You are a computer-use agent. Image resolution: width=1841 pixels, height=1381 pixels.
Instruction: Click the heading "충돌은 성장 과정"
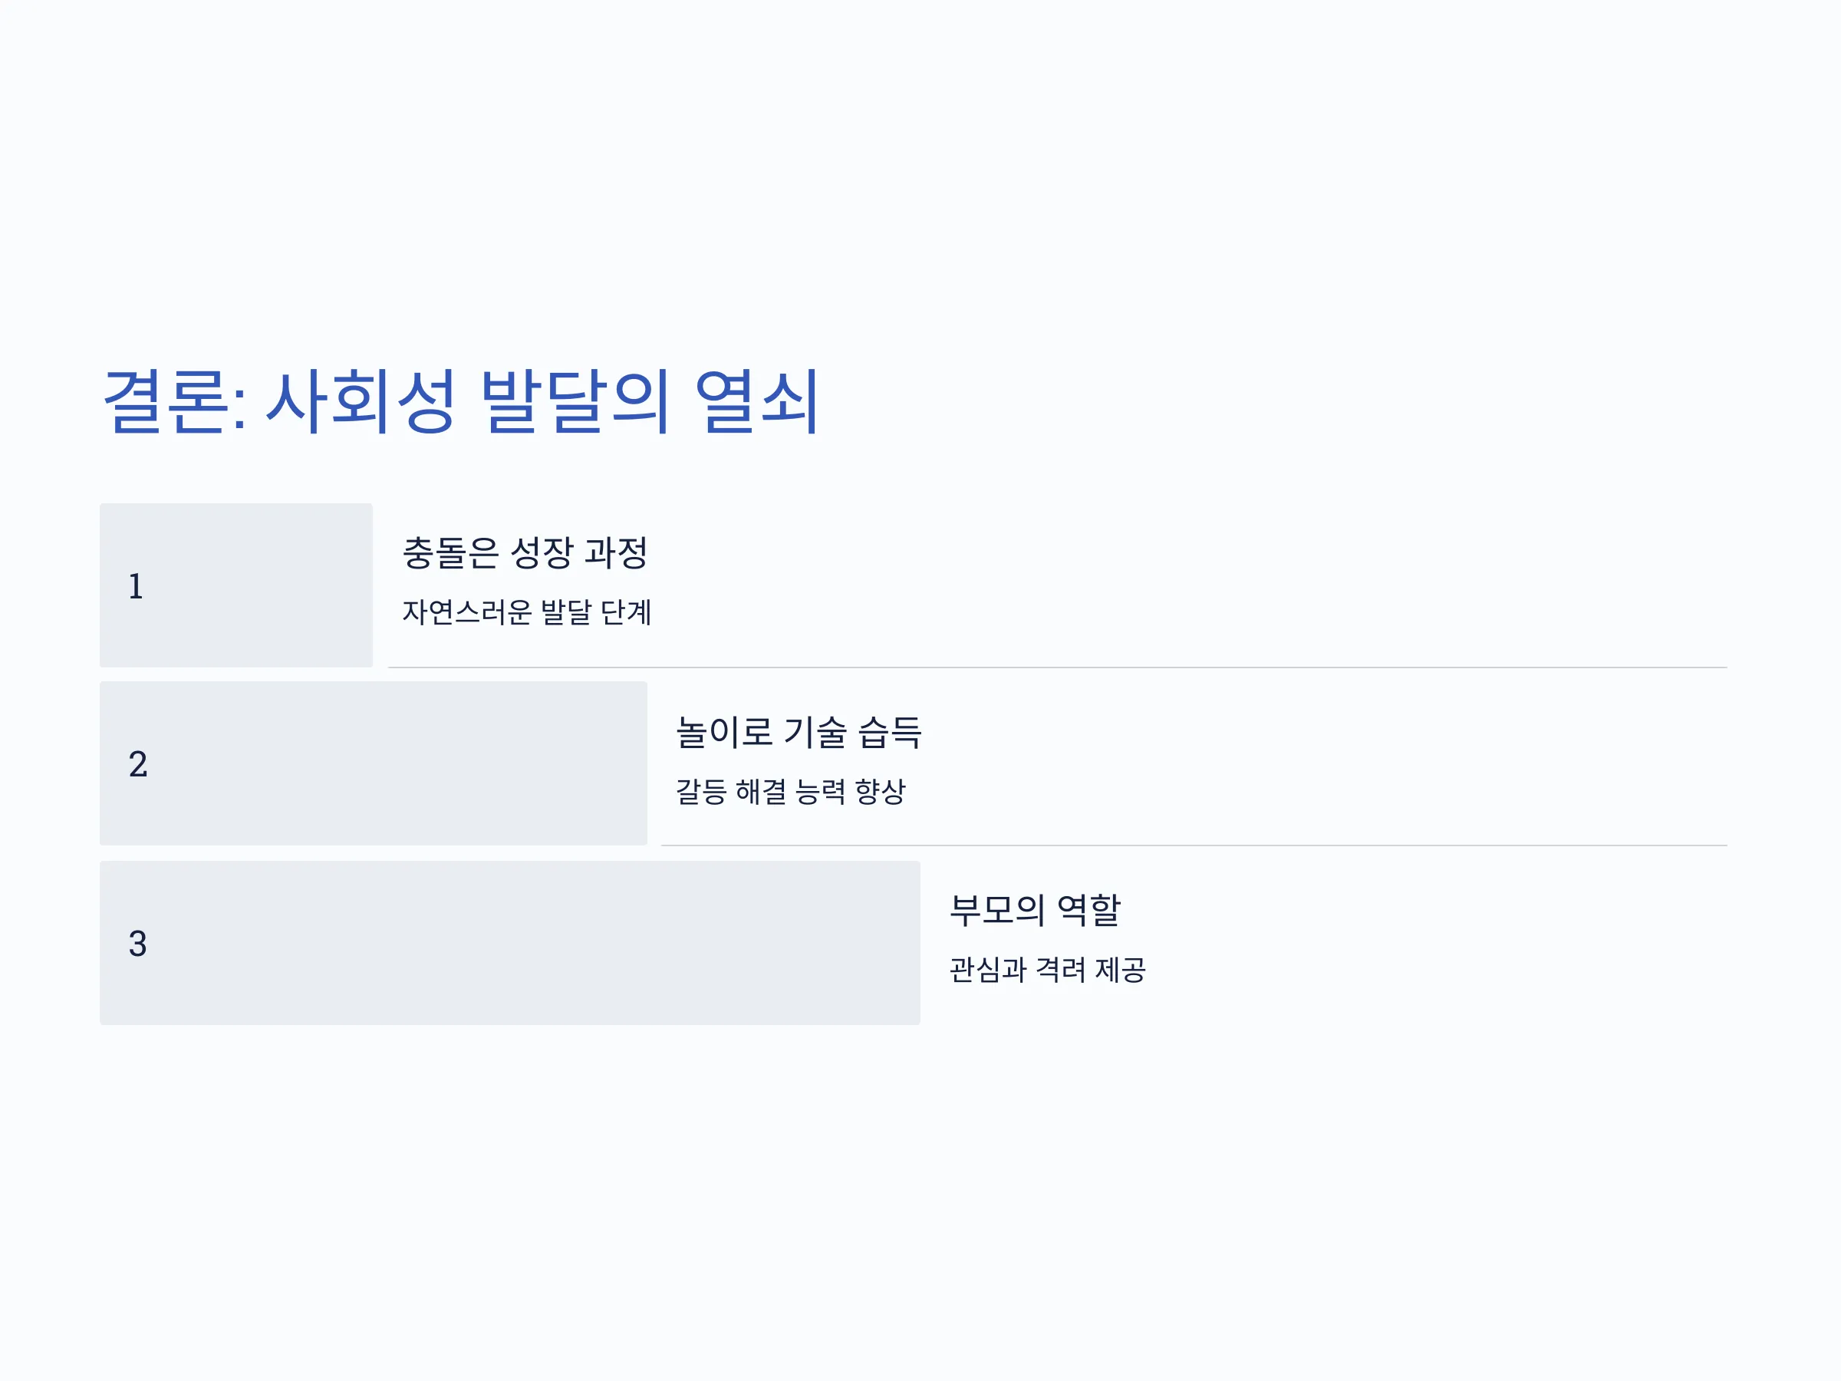tap(525, 552)
